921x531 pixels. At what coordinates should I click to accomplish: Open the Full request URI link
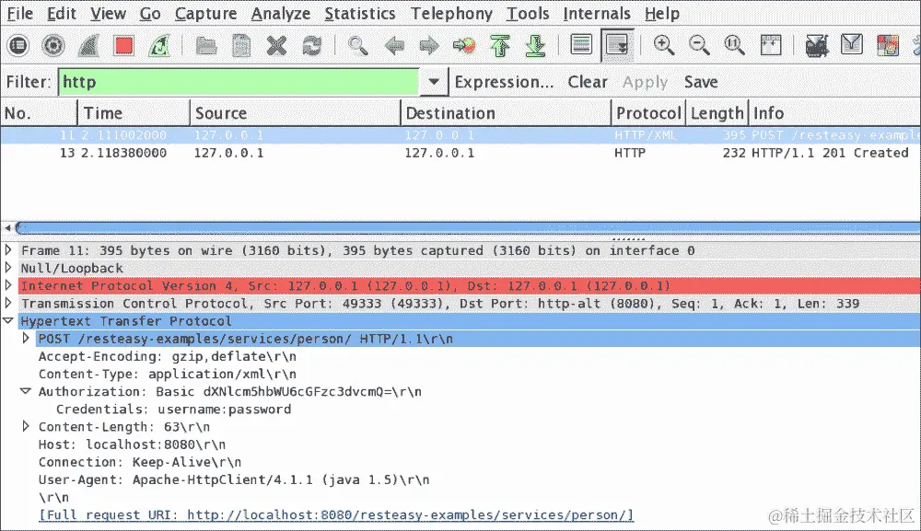tap(336, 514)
